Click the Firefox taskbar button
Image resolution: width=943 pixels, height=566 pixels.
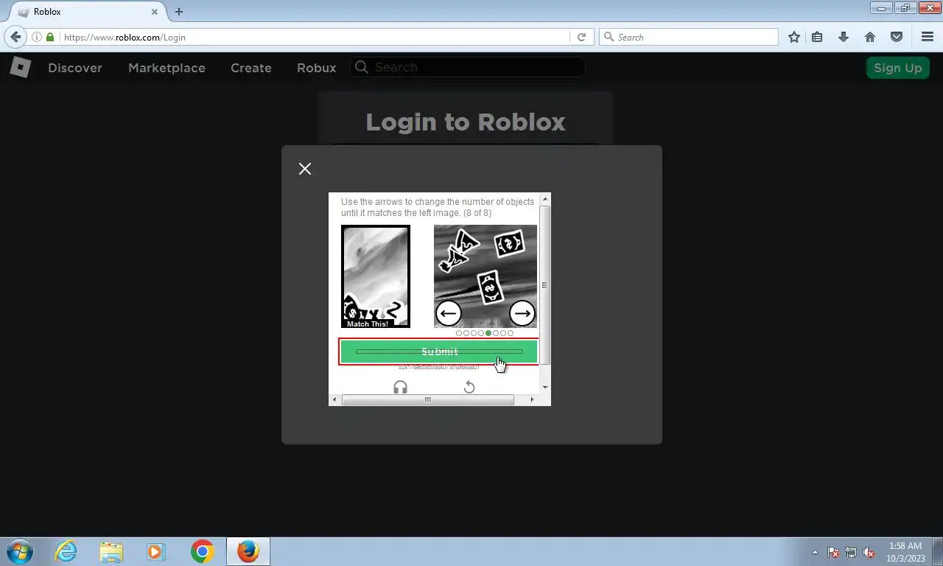(x=248, y=551)
